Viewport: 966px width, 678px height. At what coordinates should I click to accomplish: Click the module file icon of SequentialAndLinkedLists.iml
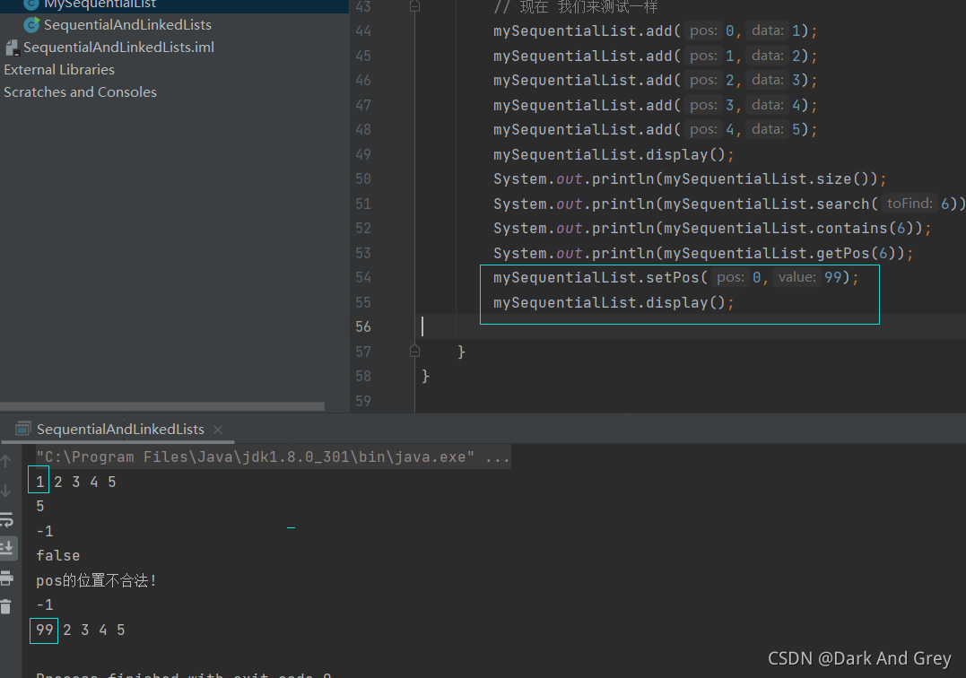pyautogui.click(x=12, y=48)
